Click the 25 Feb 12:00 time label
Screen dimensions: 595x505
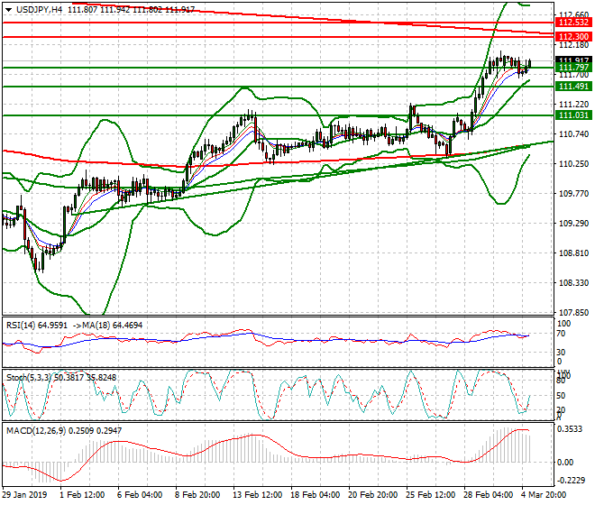430,495
